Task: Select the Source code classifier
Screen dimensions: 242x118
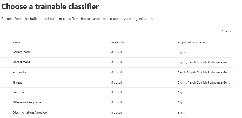Action: [x=21, y=52]
